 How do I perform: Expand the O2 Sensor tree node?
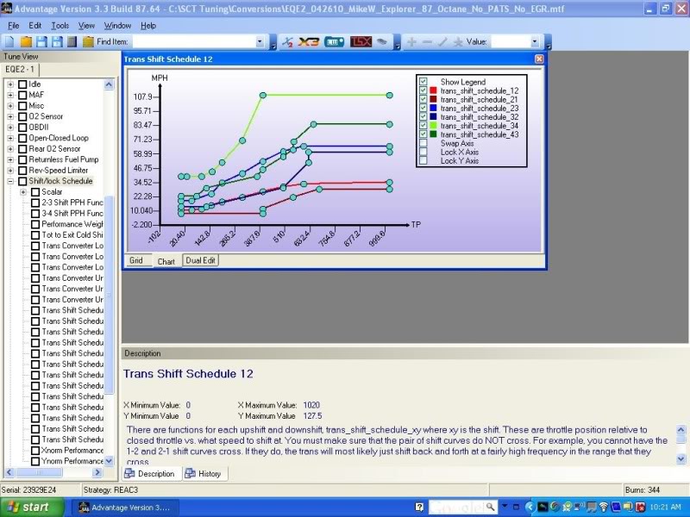pos(10,117)
